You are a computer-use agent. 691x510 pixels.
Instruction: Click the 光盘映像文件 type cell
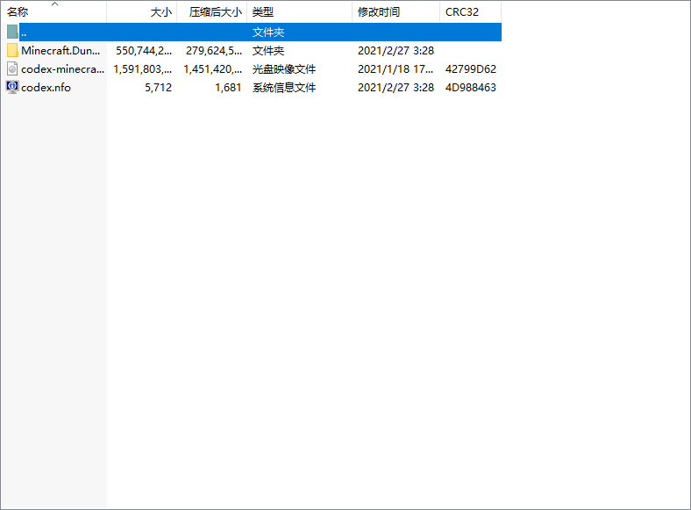point(284,69)
